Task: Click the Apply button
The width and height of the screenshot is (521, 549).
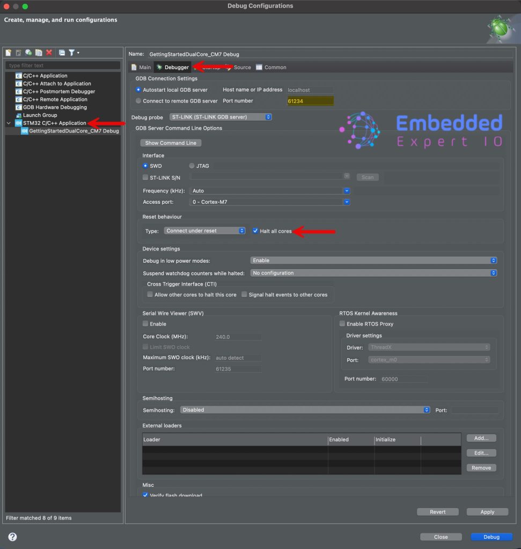Action: coord(487,512)
